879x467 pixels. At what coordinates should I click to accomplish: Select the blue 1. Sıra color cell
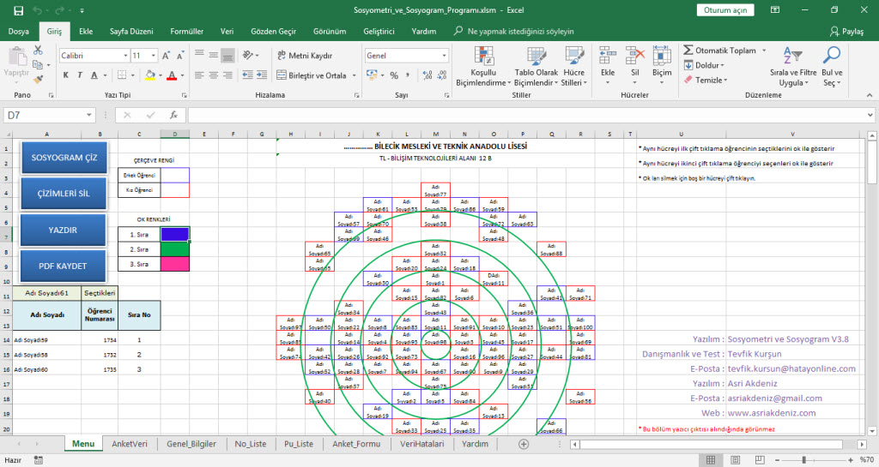tap(175, 234)
